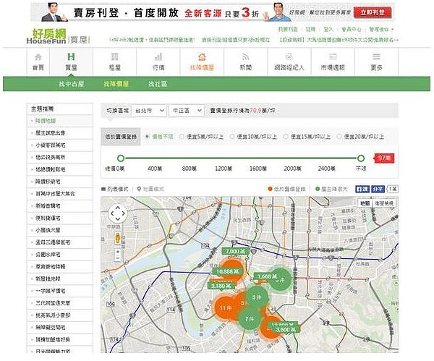
Task: Open the 新聞 news feed icon
Action: (x=245, y=56)
